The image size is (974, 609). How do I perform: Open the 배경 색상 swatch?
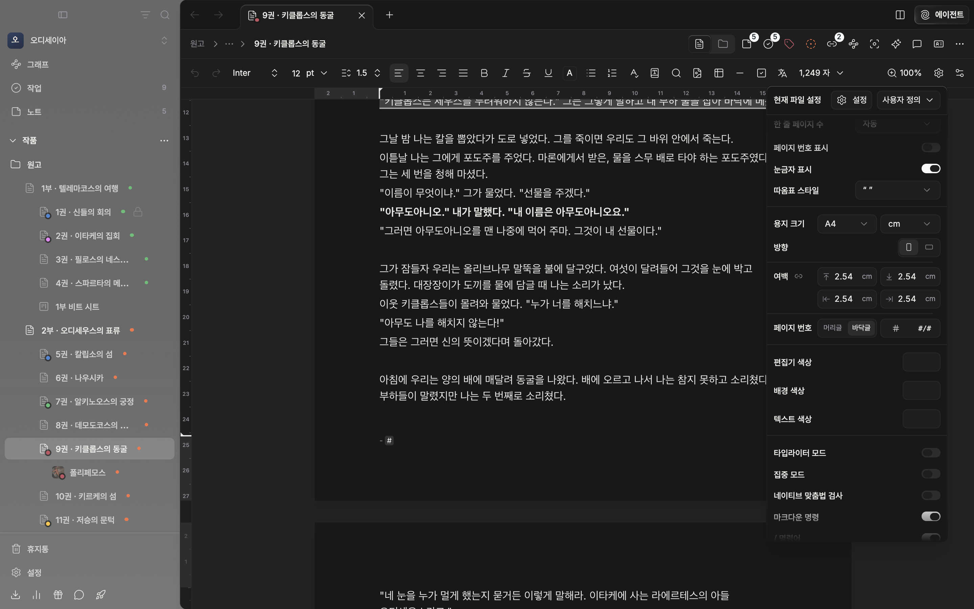point(921,390)
